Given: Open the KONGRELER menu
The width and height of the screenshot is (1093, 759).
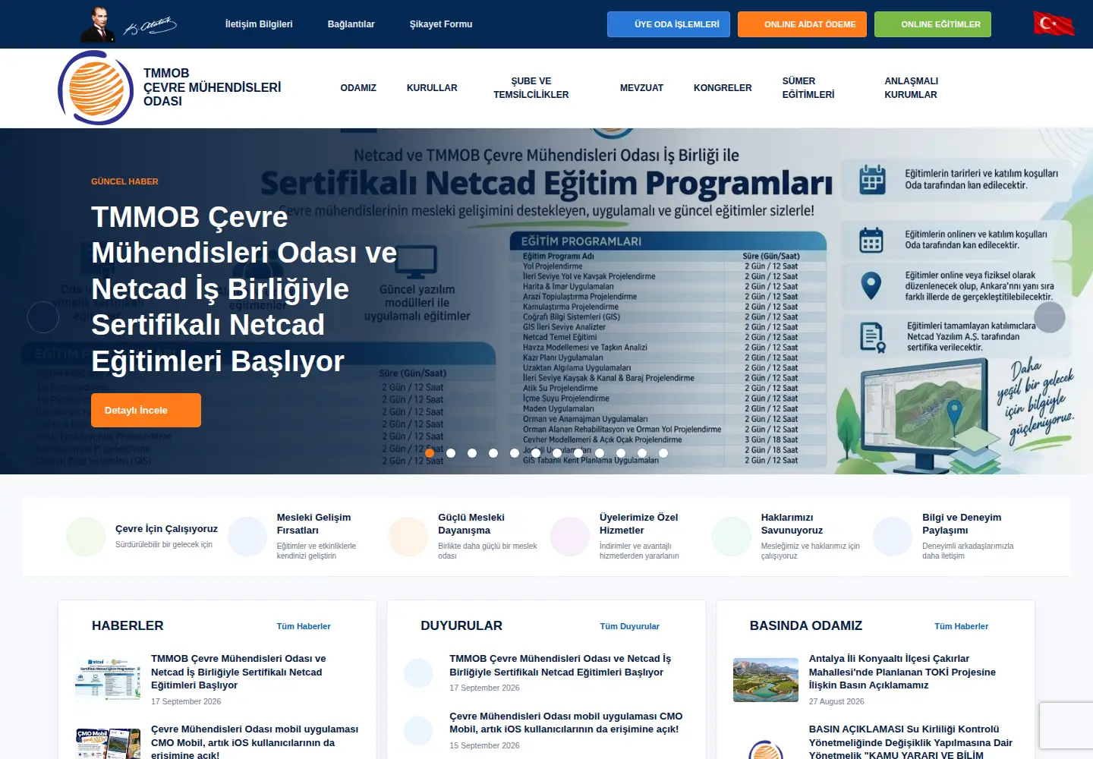Looking at the screenshot, I should tap(723, 88).
